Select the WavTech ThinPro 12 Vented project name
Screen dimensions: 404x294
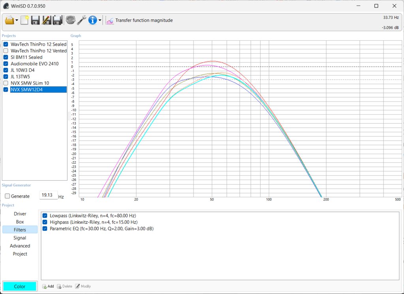[38, 51]
